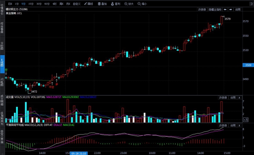
Task: Click the red 多 long signal marker
Action: (x=57, y=84)
